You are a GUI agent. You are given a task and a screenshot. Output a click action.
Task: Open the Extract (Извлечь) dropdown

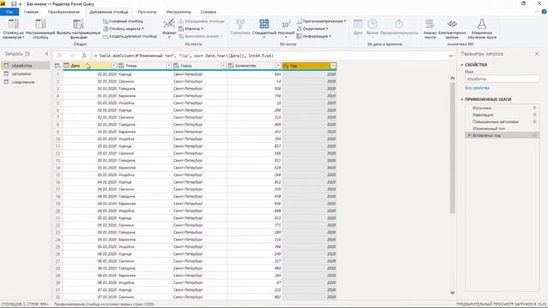pos(191,28)
